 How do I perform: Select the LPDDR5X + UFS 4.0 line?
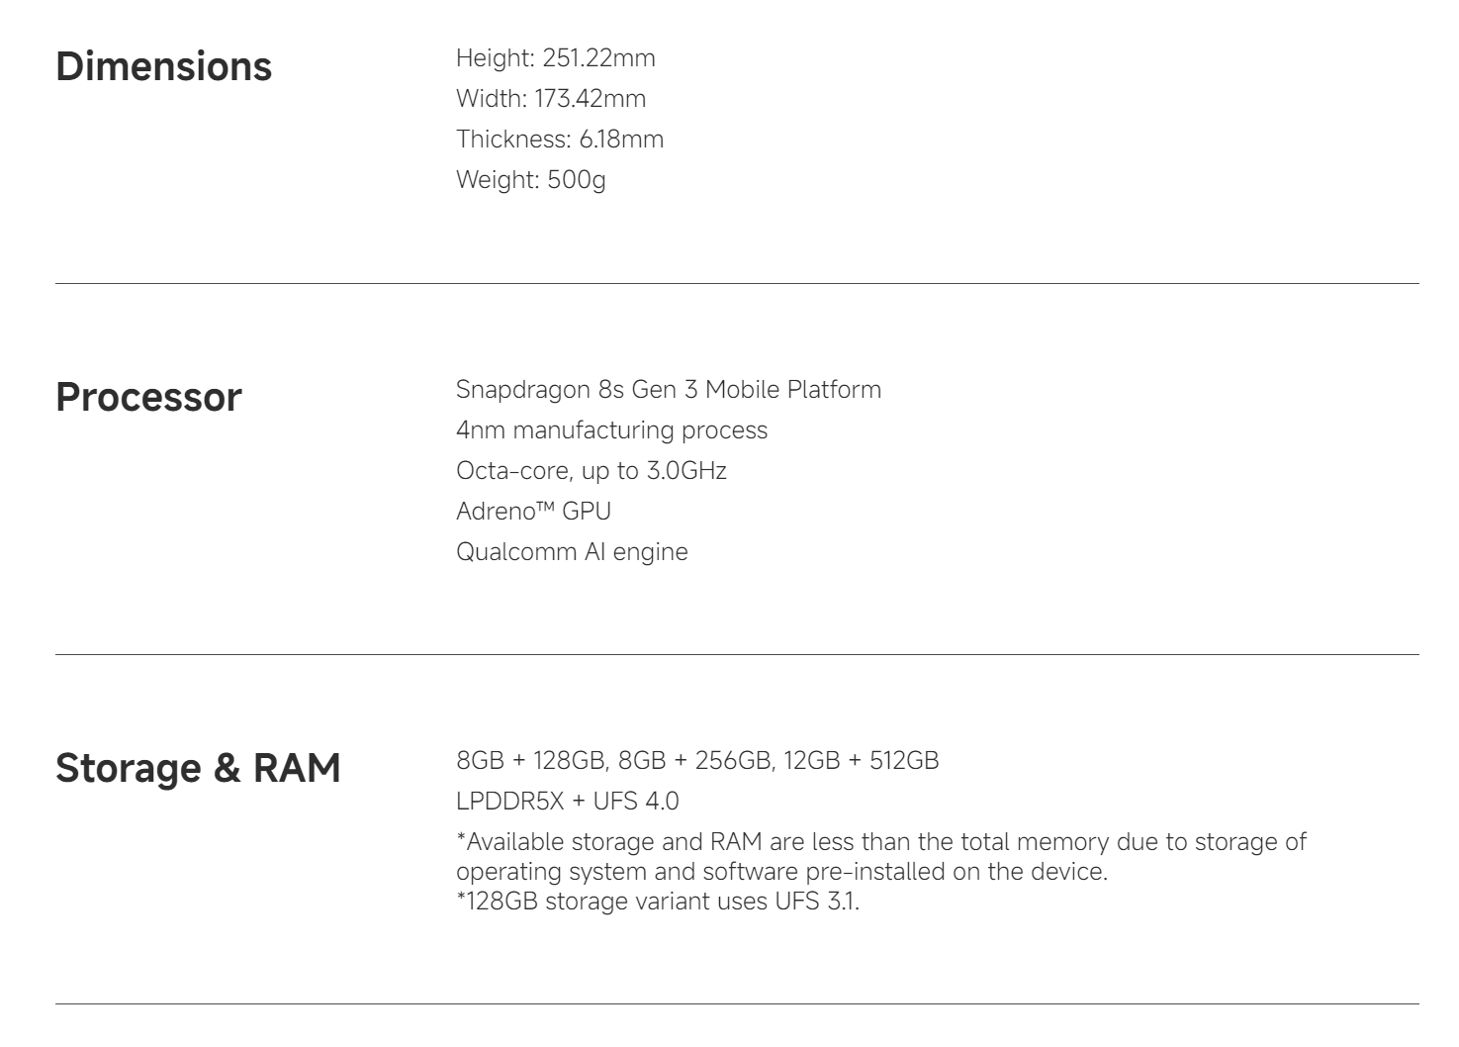pos(568,802)
